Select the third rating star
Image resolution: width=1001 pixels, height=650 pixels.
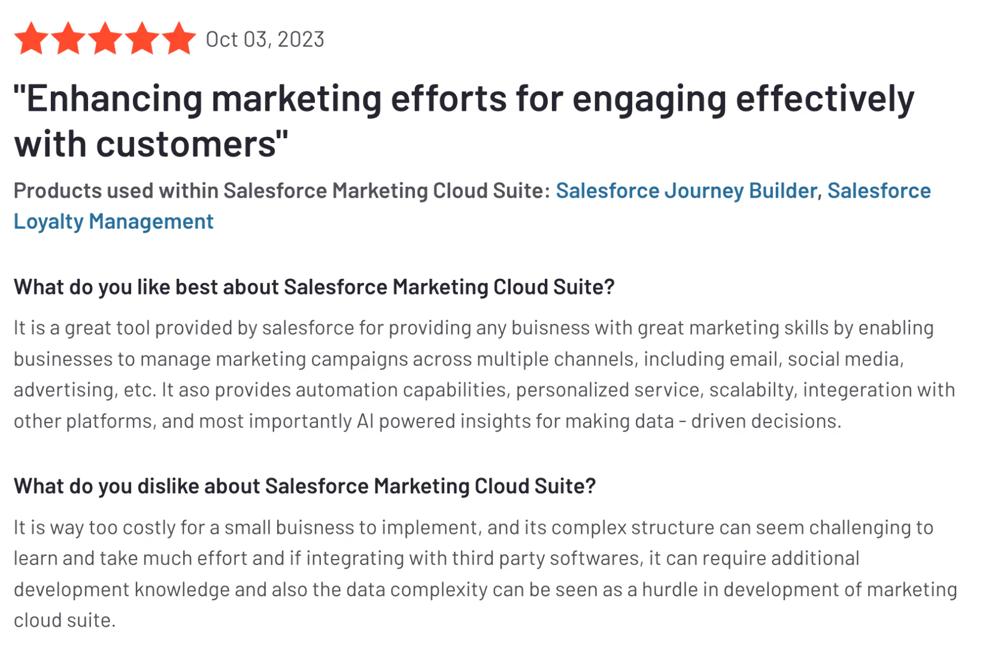coord(105,39)
